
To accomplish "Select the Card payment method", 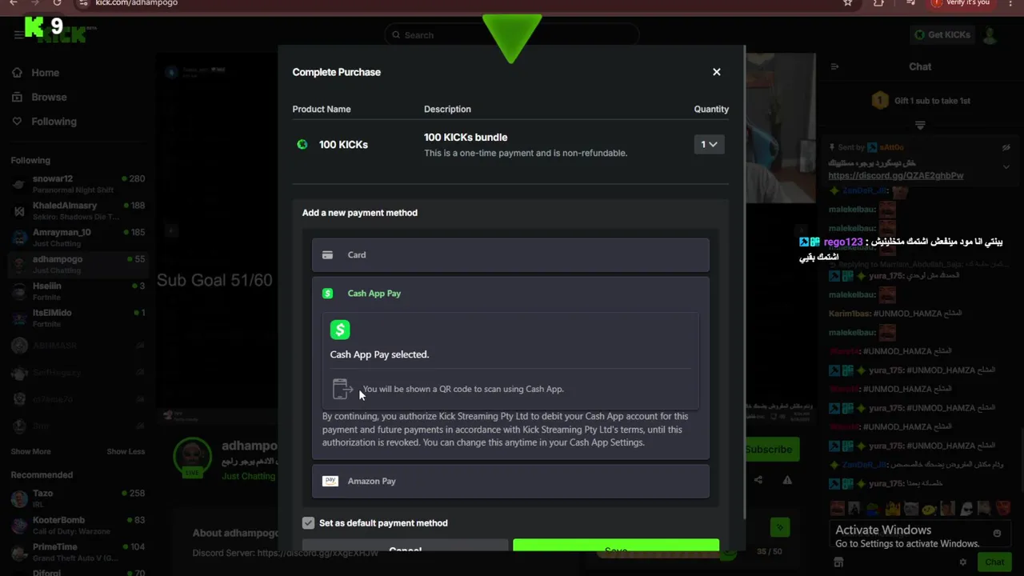I will pos(510,255).
